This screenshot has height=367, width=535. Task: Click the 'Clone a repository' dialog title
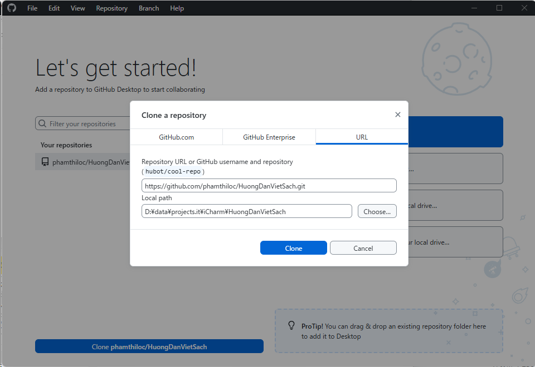point(174,116)
